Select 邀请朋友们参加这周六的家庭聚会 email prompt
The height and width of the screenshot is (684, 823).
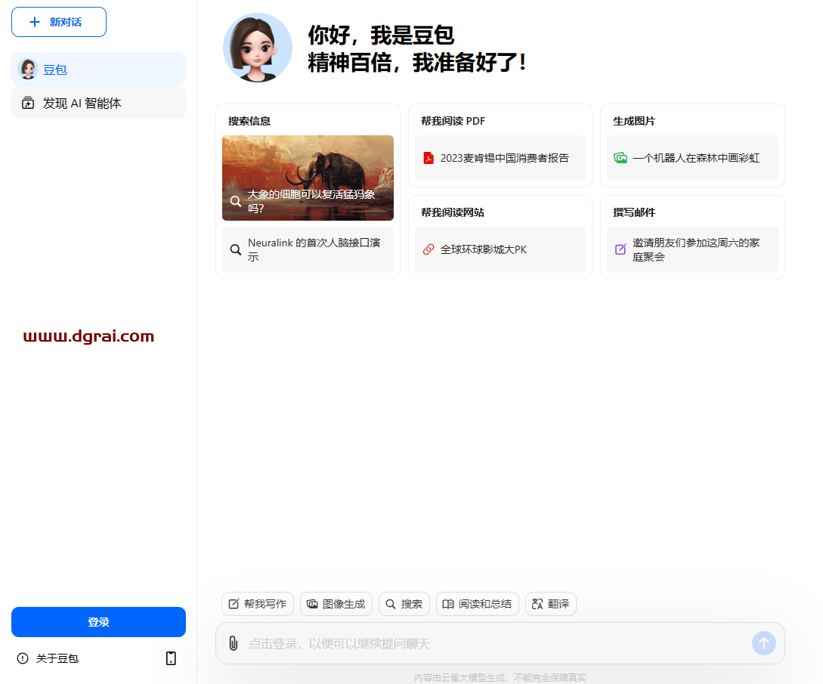692,249
